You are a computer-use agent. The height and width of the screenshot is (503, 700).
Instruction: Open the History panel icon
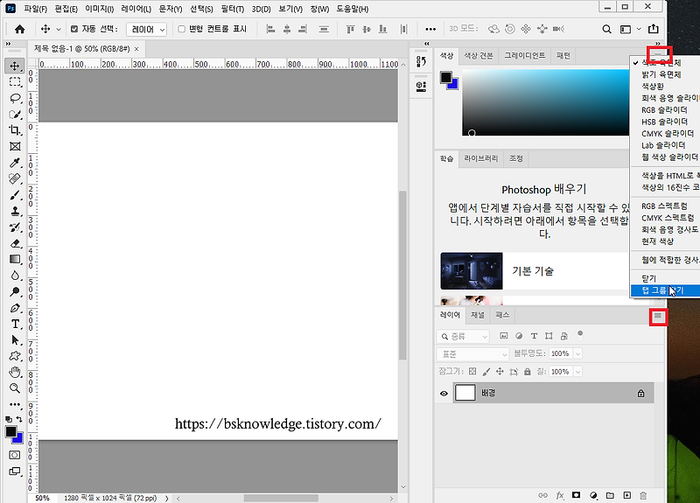pos(421,61)
